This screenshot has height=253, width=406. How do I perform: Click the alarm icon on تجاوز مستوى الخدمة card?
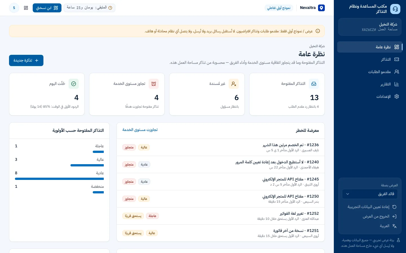[x=154, y=84]
